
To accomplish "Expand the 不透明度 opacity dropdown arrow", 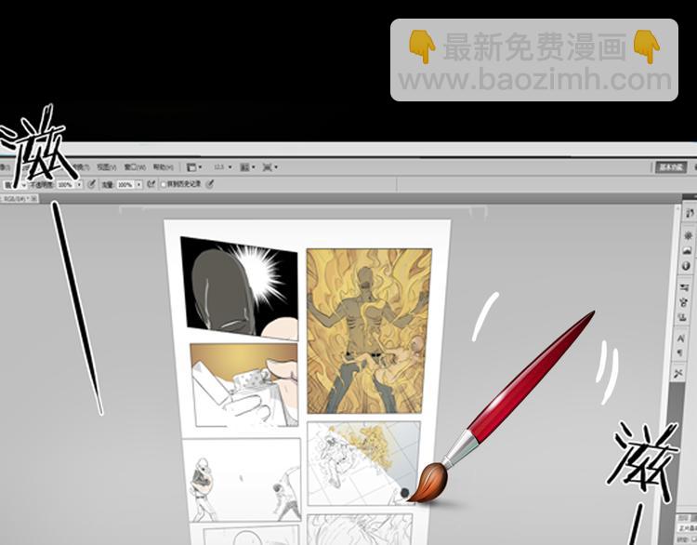I will tap(78, 185).
